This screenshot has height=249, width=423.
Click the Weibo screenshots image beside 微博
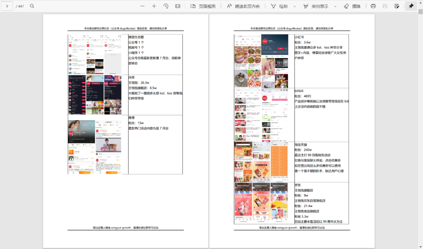coord(95,147)
